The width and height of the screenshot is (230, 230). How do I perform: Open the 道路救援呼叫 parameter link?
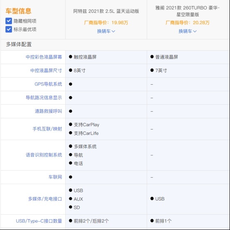point(49,111)
